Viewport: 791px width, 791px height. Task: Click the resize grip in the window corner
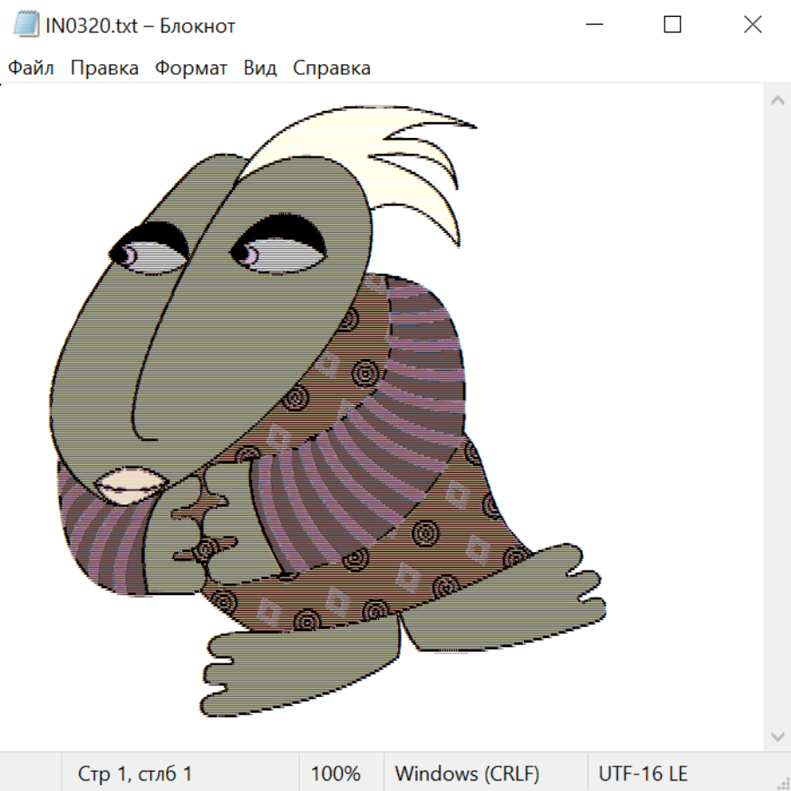coord(782,782)
